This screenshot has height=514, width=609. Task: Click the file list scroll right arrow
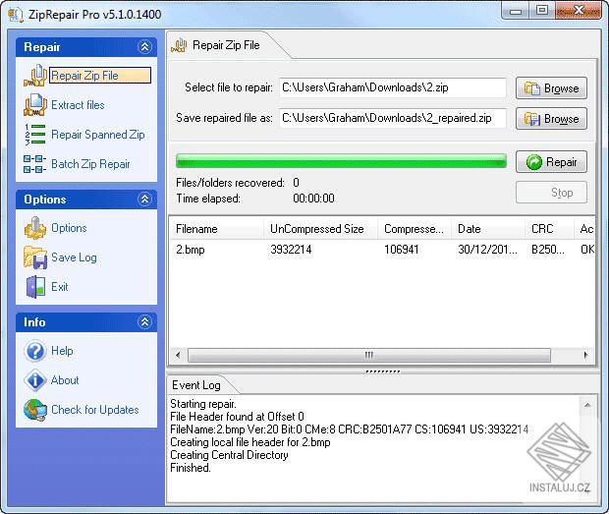[x=585, y=355]
